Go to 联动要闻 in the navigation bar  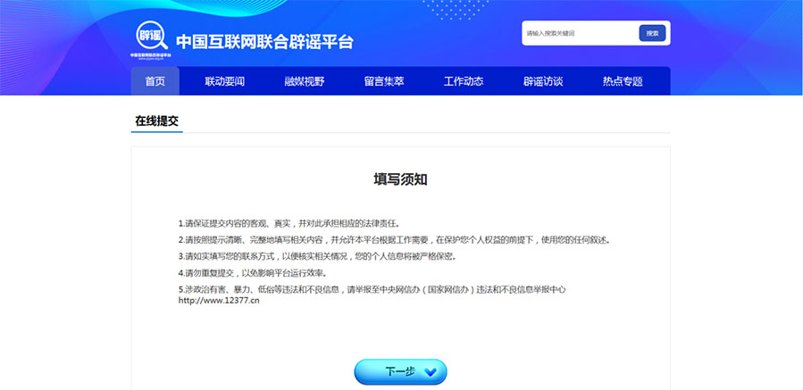point(224,81)
